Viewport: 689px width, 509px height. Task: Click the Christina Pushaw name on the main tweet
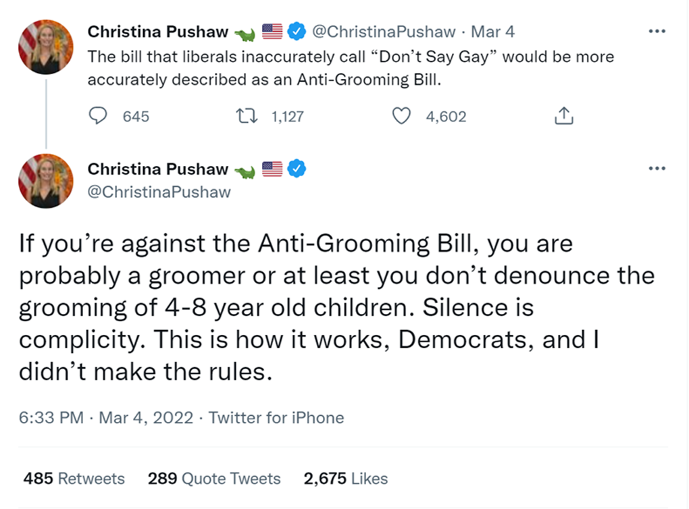tap(158, 169)
